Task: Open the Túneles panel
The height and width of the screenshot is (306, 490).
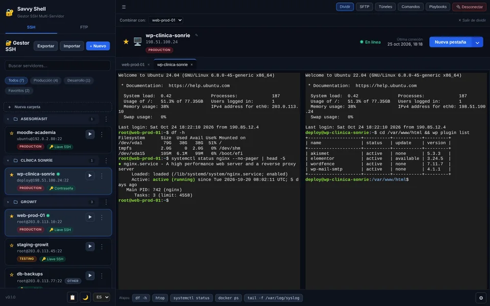Action: click(x=385, y=7)
